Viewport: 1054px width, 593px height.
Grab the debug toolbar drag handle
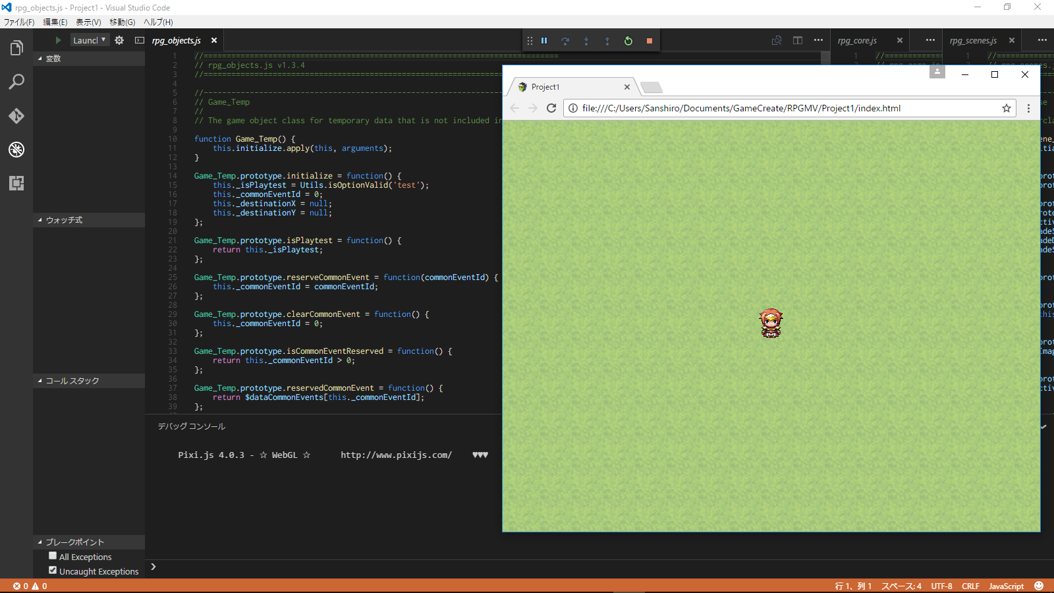tap(530, 41)
